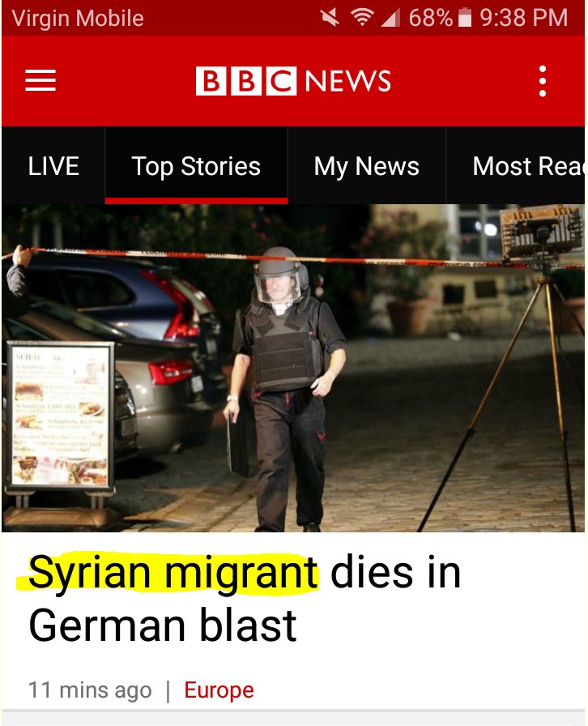Tap the Wi-Fi status icon
The width and height of the screenshot is (588, 726).
[x=362, y=18]
